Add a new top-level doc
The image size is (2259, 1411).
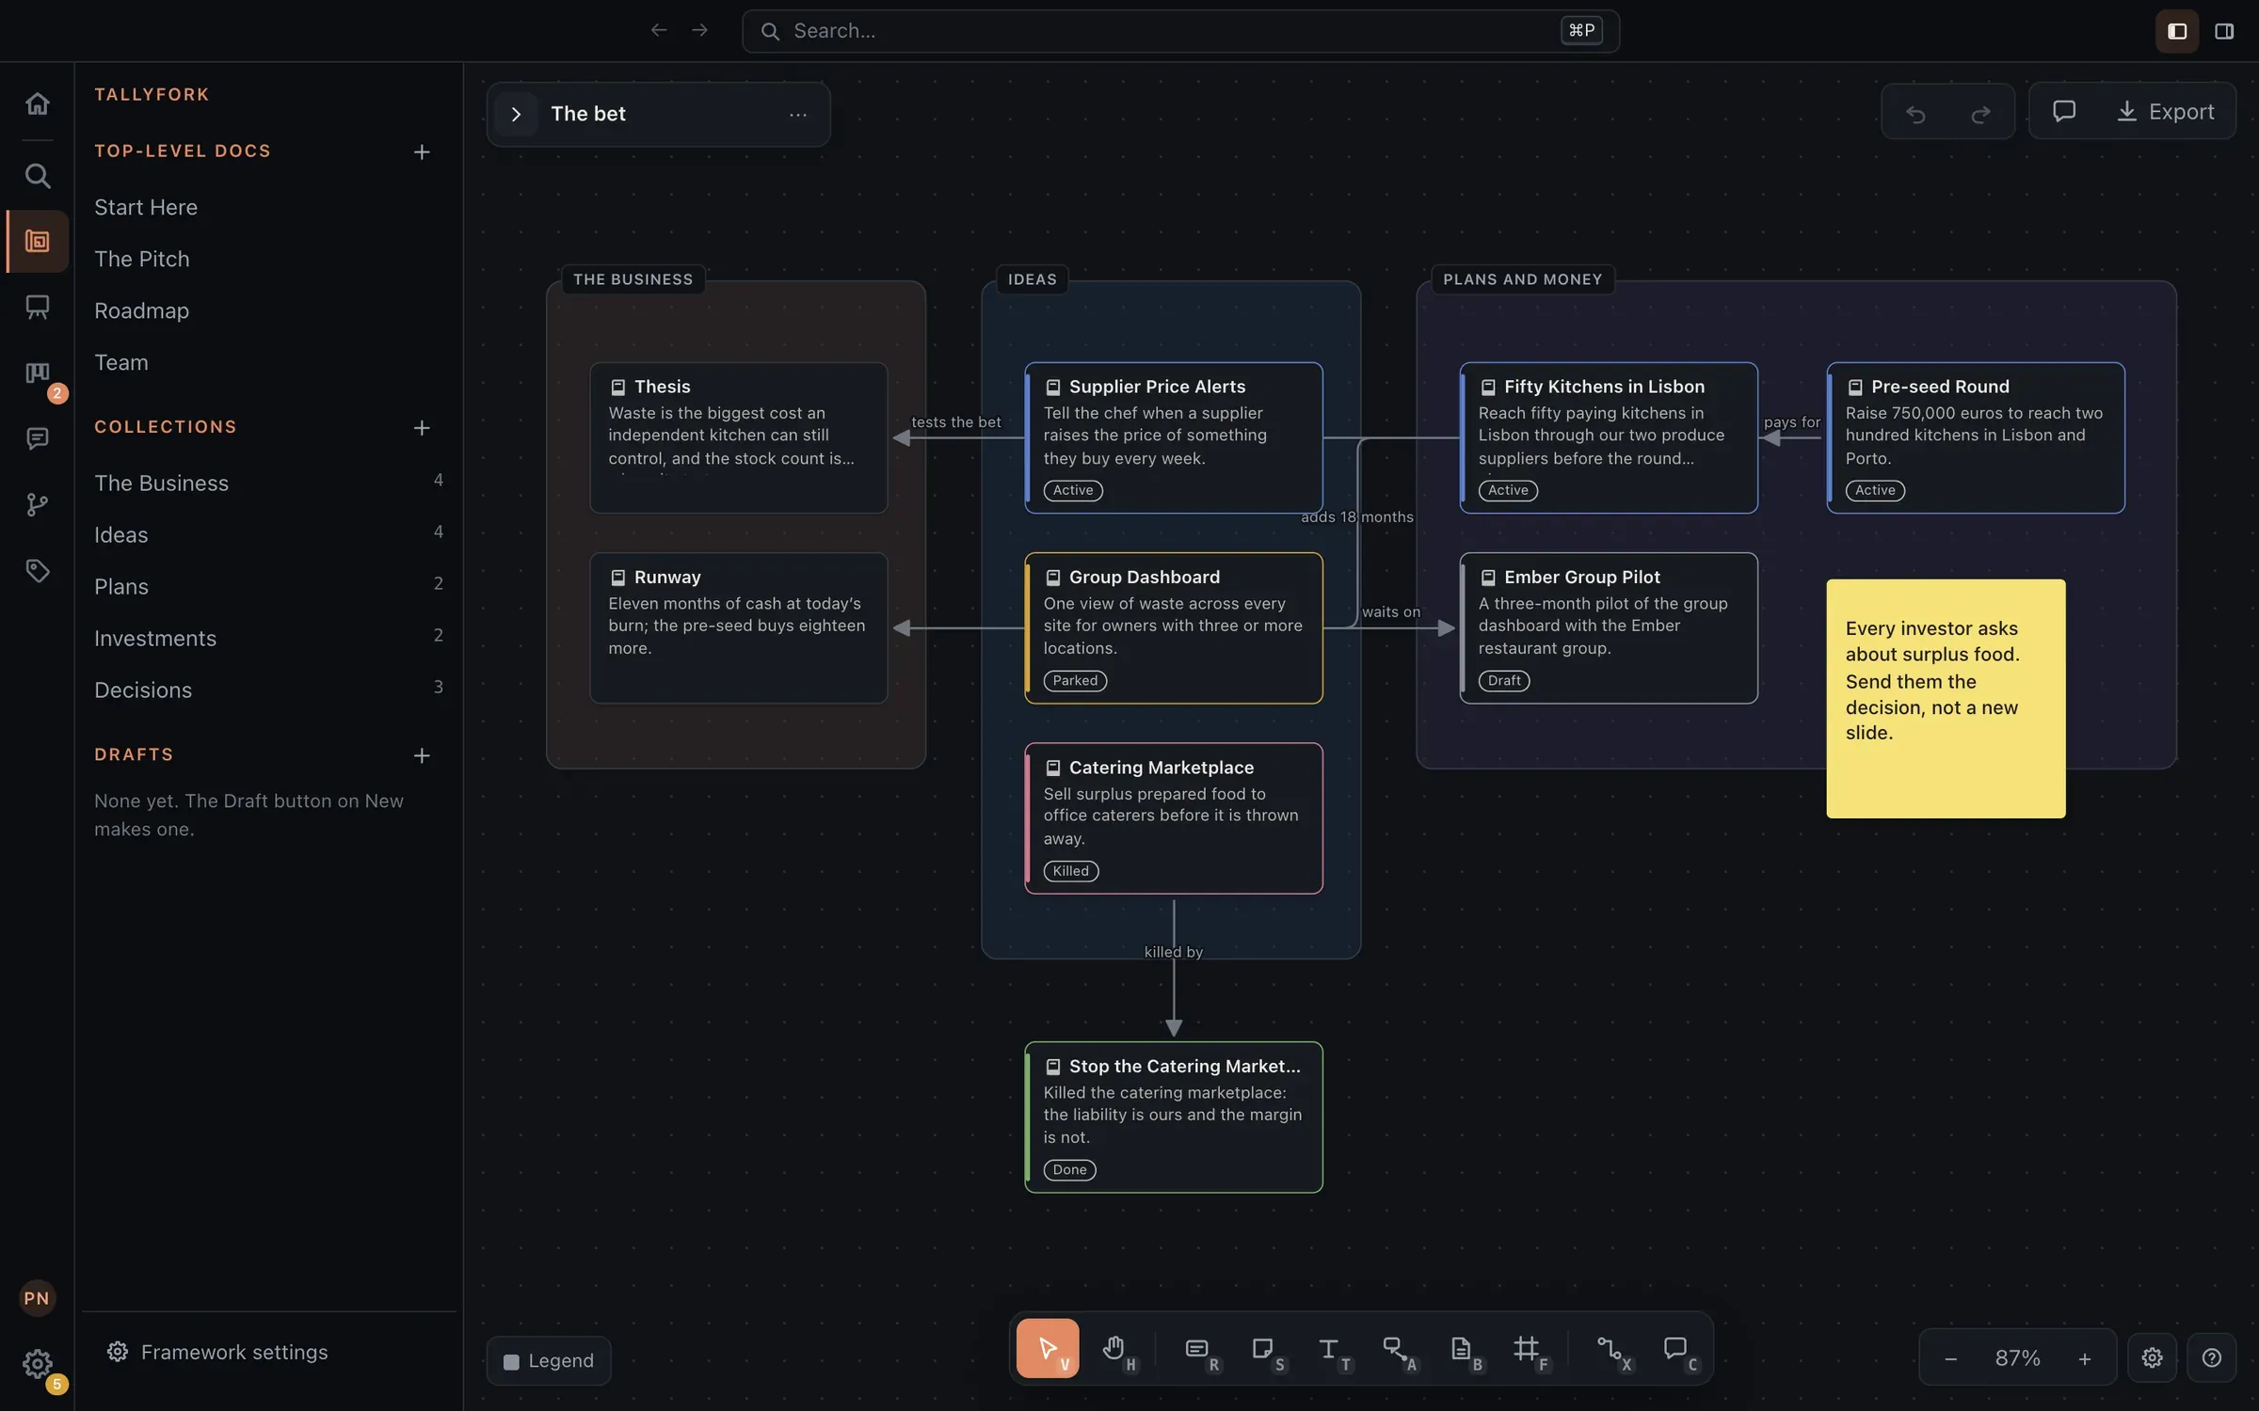click(x=422, y=151)
